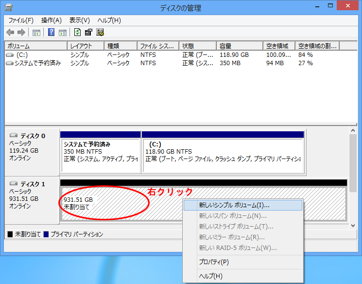Select プロパティ(P) in the context menu
Viewport: 362px width, 284px height.
[214, 262]
